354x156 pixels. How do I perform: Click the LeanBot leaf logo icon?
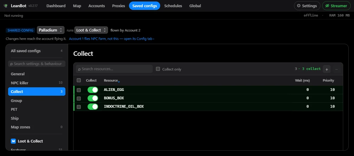6,6
